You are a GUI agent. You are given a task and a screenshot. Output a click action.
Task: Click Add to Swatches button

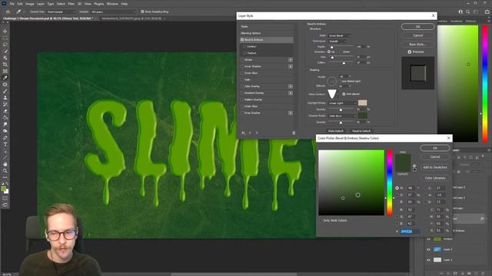(x=435, y=167)
